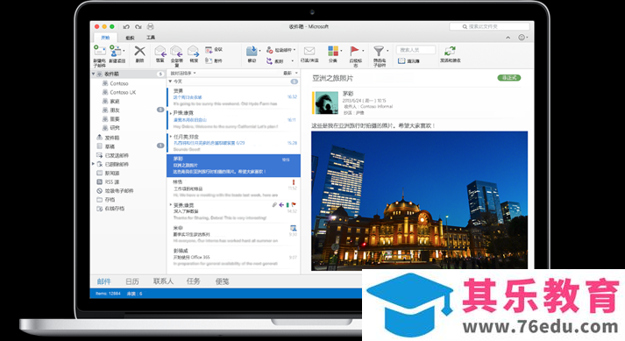Click the Meeting (会议) ribbon icon
The image size is (625, 341).
click(209, 49)
